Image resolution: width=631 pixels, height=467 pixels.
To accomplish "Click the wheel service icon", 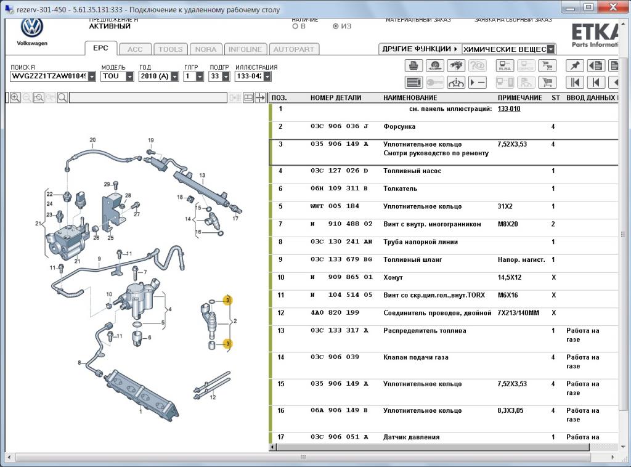I will pyautogui.click(x=434, y=65).
